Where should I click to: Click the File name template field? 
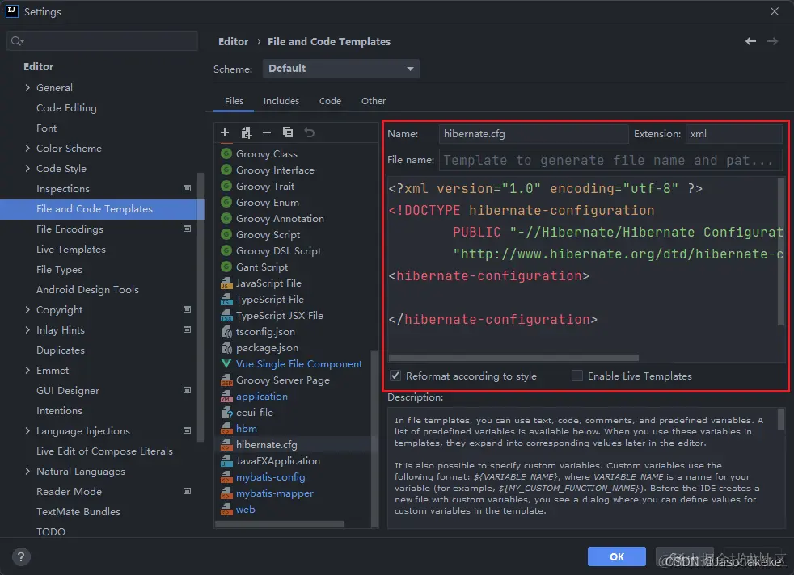[610, 160]
